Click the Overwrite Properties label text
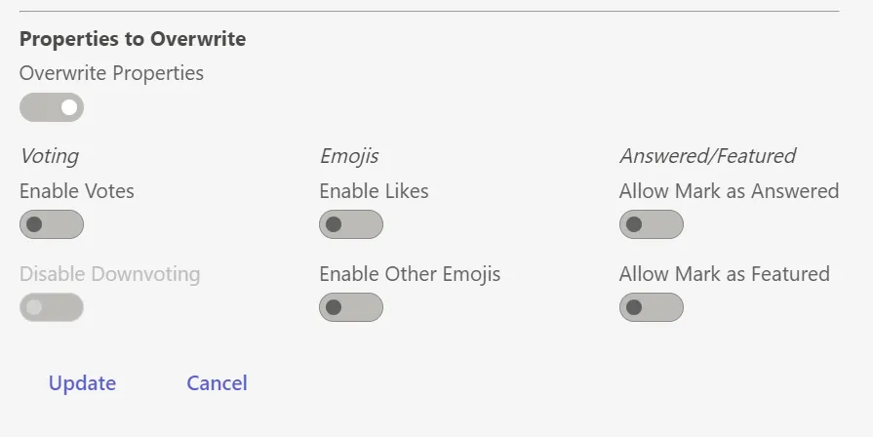The image size is (873, 437). pos(111,73)
